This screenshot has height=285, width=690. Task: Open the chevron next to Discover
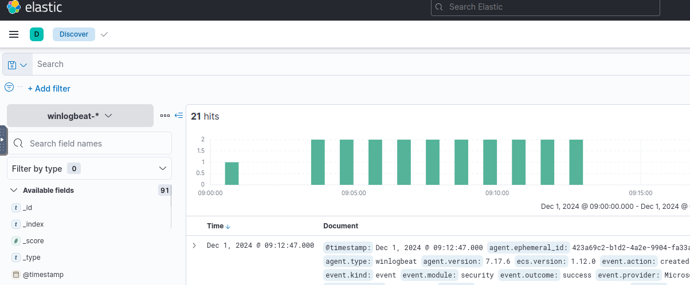pyautogui.click(x=104, y=34)
